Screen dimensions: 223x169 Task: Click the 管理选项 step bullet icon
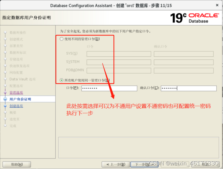point(5,93)
